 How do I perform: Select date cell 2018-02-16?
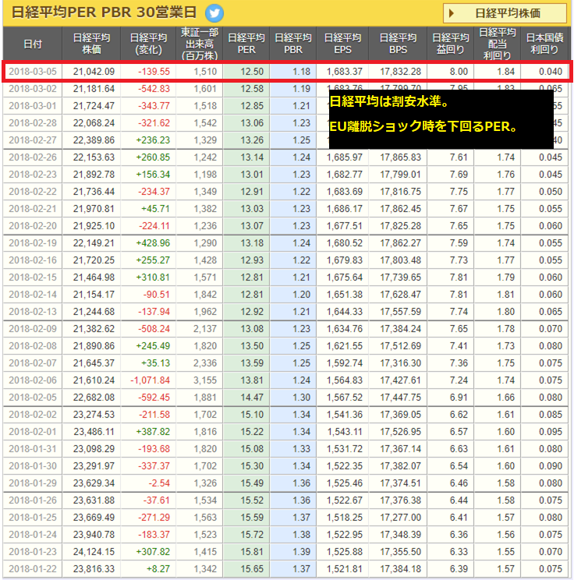(33, 260)
